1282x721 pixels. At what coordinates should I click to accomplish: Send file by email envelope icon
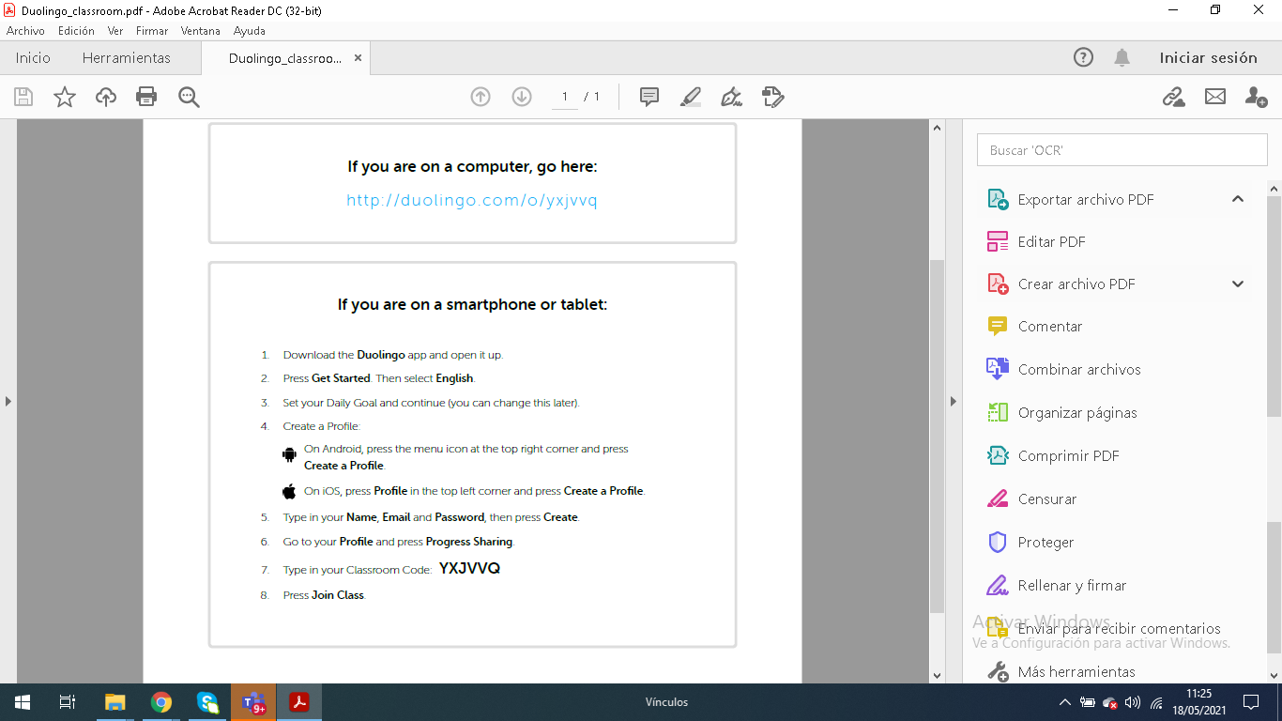pos(1215,97)
